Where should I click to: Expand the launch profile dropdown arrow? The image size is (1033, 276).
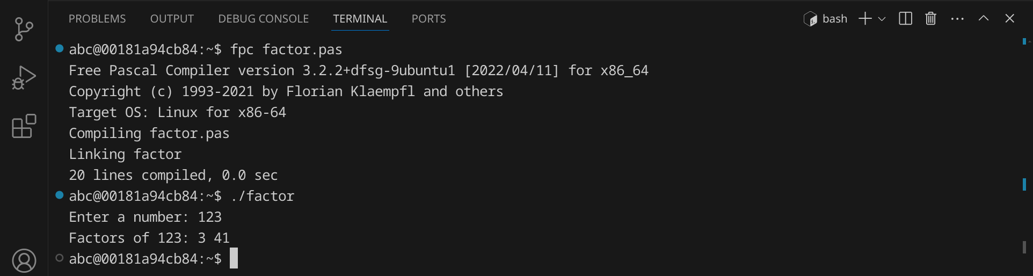pos(882,19)
